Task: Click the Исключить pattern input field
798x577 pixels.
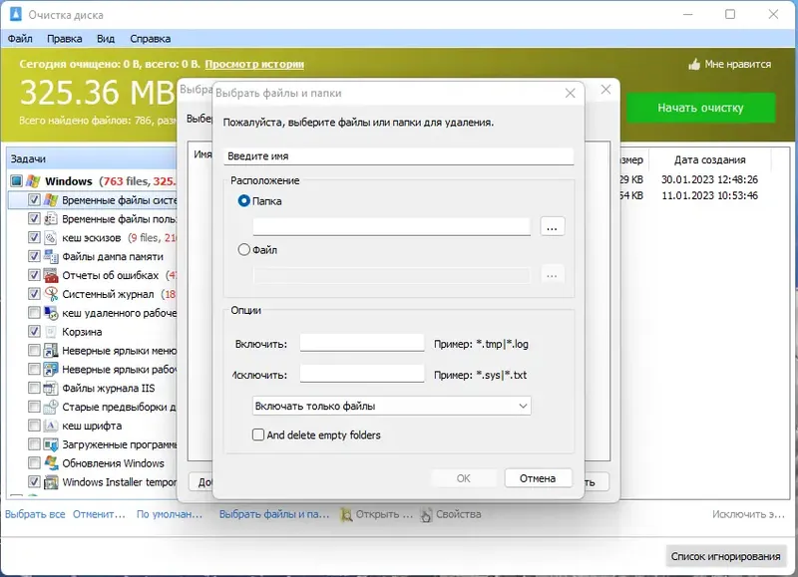Action: coord(362,374)
